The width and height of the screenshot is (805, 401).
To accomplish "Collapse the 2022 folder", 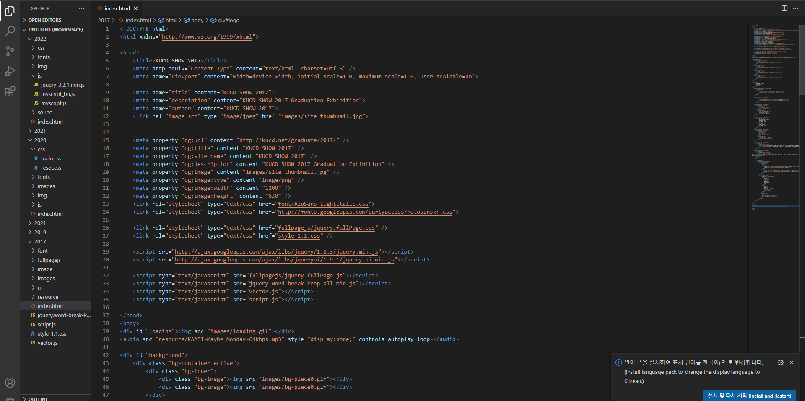I will point(56,39).
